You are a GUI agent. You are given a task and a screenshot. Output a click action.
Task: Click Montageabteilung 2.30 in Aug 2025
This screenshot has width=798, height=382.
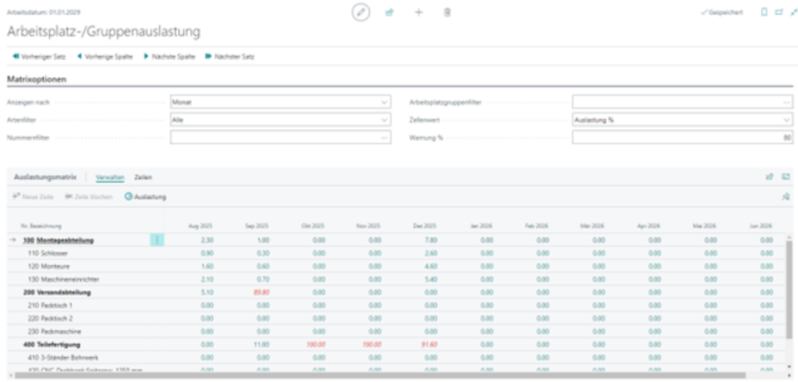pyautogui.click(x=207, y=240)
